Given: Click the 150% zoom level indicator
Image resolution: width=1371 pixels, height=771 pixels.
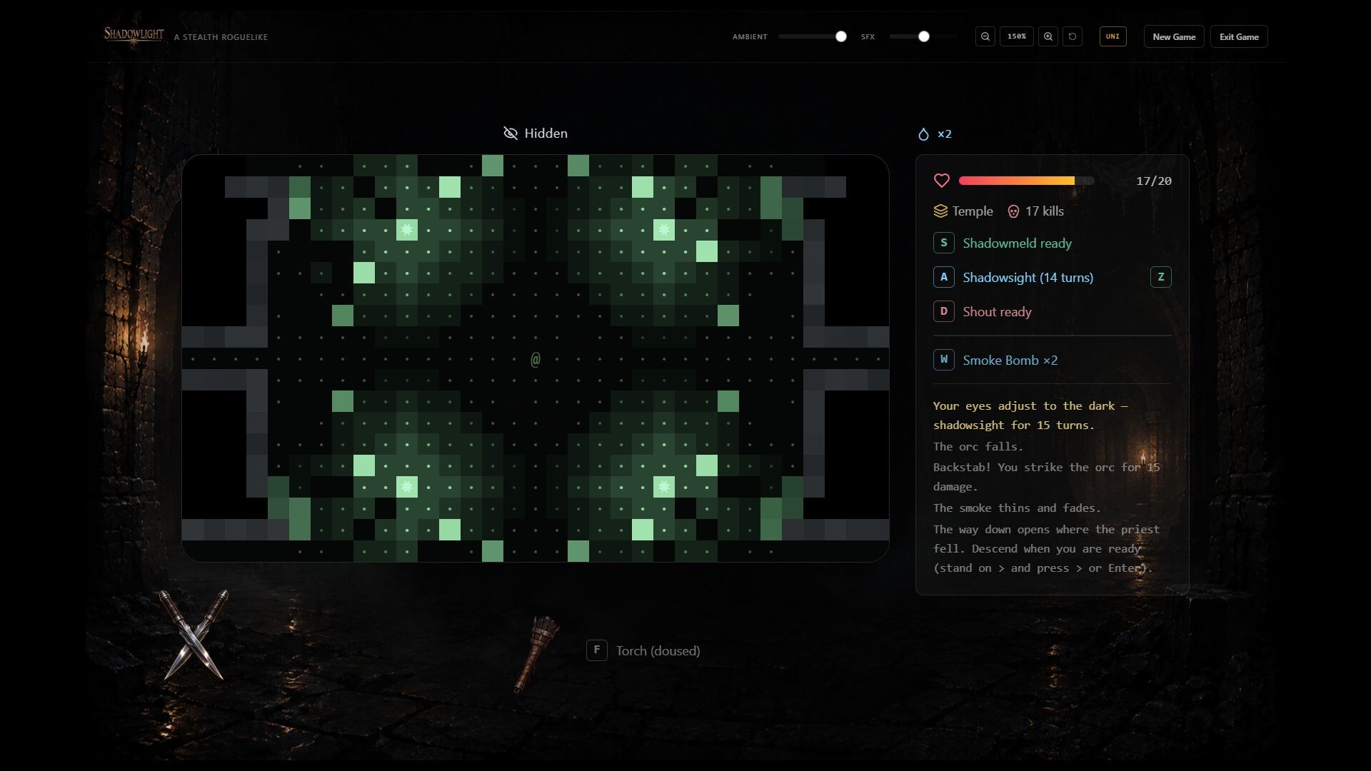Looking at the screenshot, I should (x=1017, y=36).
